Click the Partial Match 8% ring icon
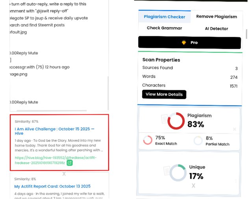The height and width of the screenshot is (199, 252). tap(198, 140)
